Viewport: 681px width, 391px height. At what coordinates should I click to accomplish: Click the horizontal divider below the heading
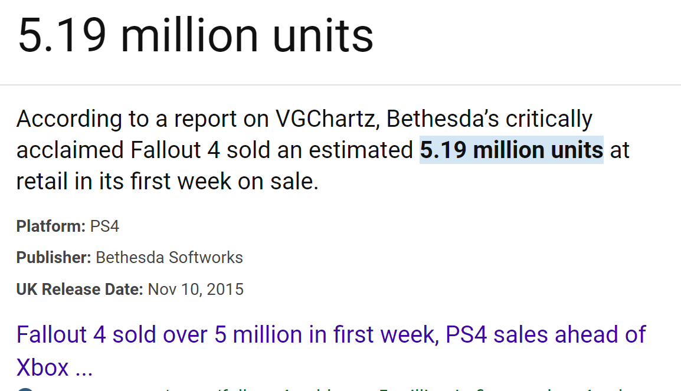[x=340, y=85]
